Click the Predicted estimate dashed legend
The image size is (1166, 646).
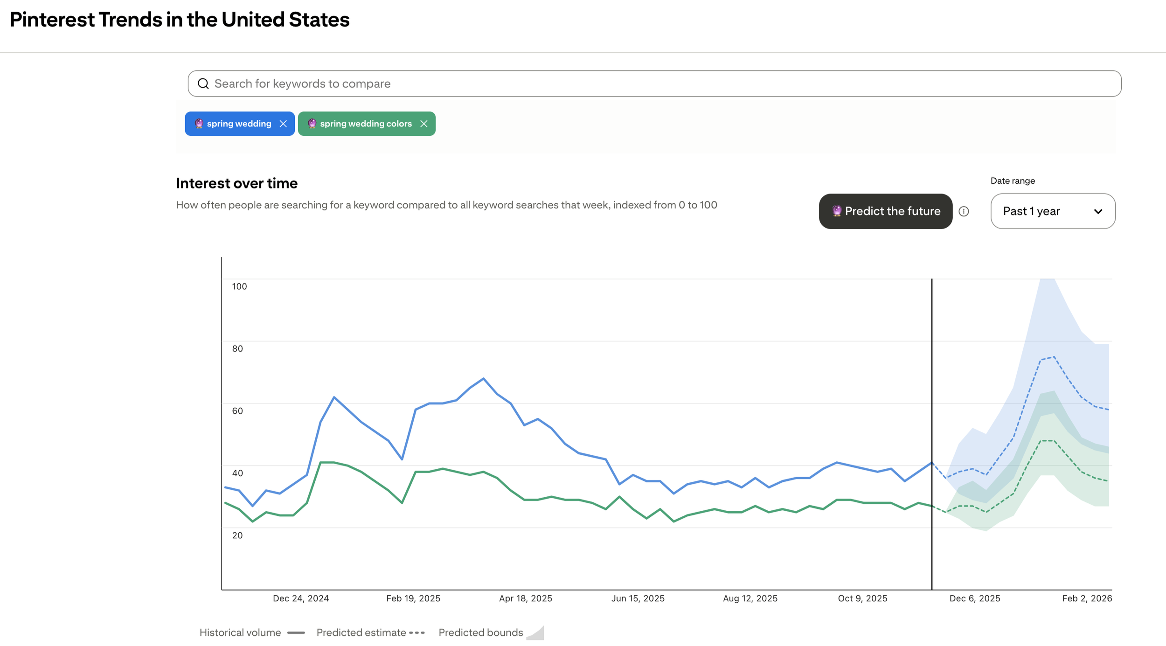417,632
